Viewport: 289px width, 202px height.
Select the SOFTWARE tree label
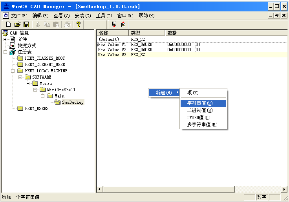(x=42, y=77)
